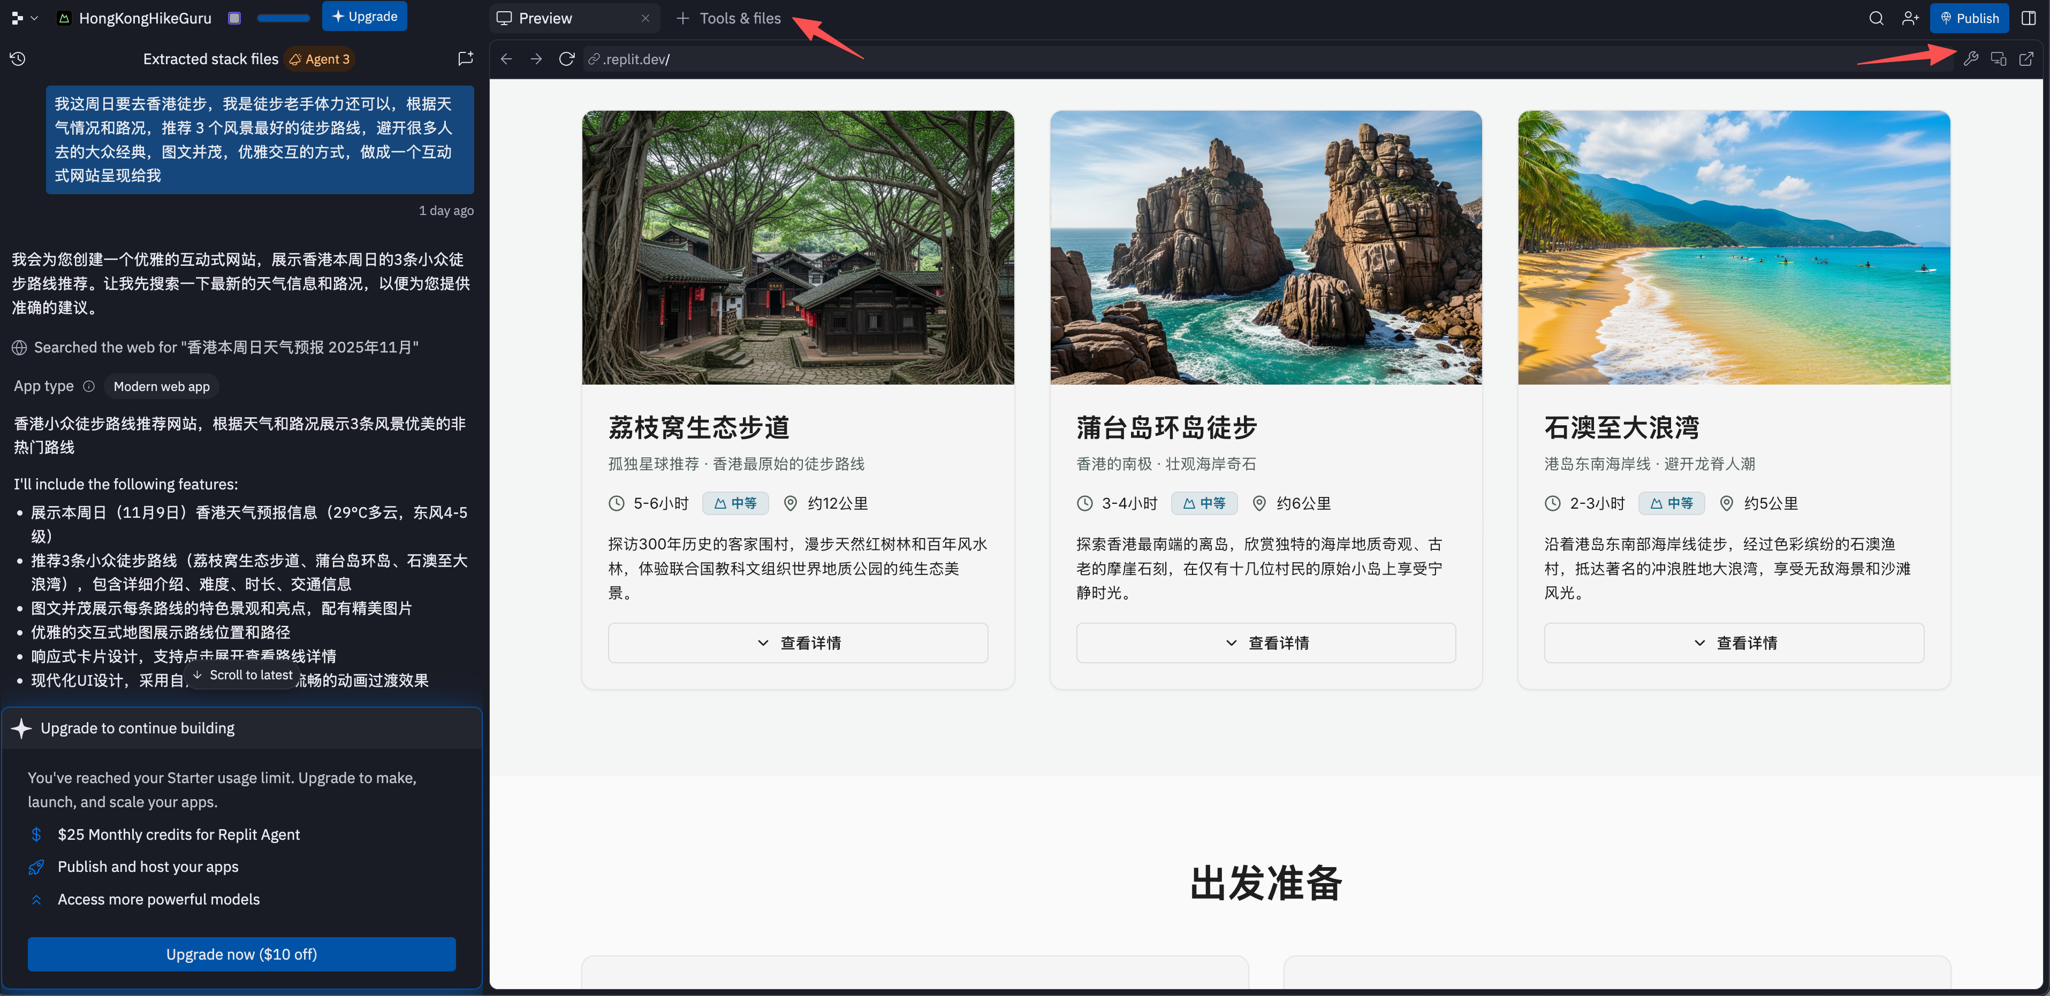Reload the preview page
Image resolution: width=2050 pixels, height=996 pixels.
[x=567, y=59]
